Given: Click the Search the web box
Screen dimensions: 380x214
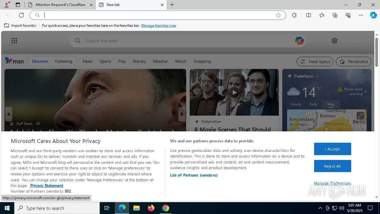Looking at the screenshot, I should 188,41.
